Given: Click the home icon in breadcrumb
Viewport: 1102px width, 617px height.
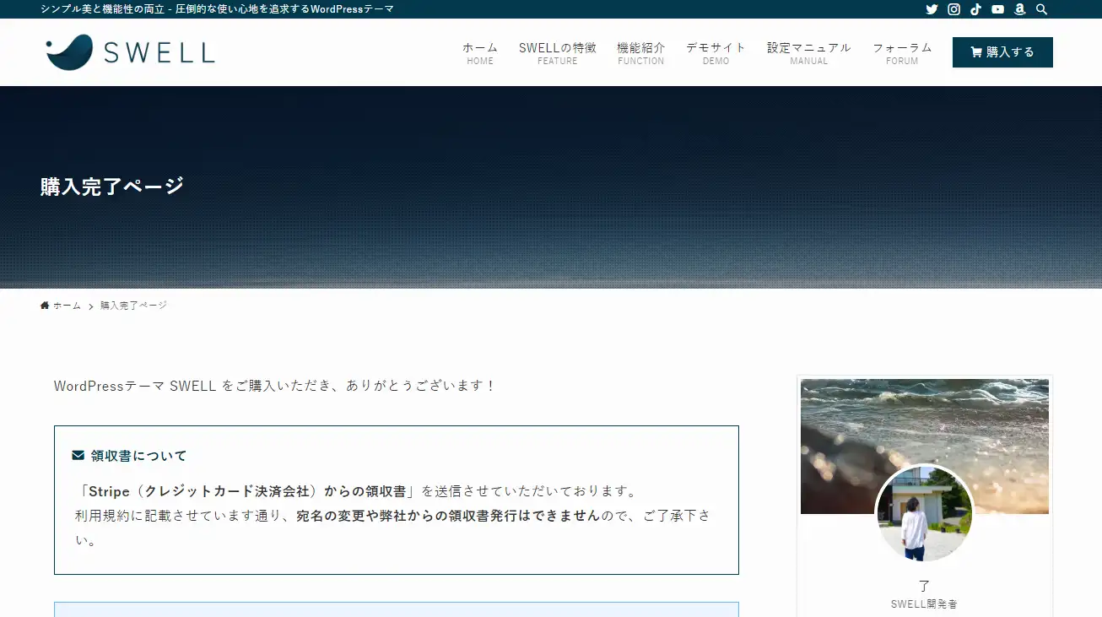Looking at the screenshot, I should tap(45, 306).
